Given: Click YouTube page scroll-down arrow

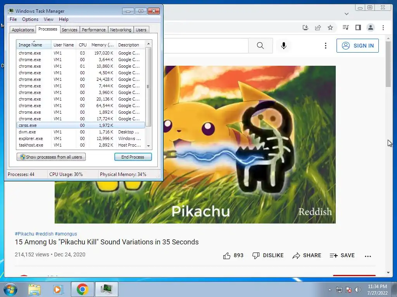Looking at the screenshot, I should click(388, 273).
